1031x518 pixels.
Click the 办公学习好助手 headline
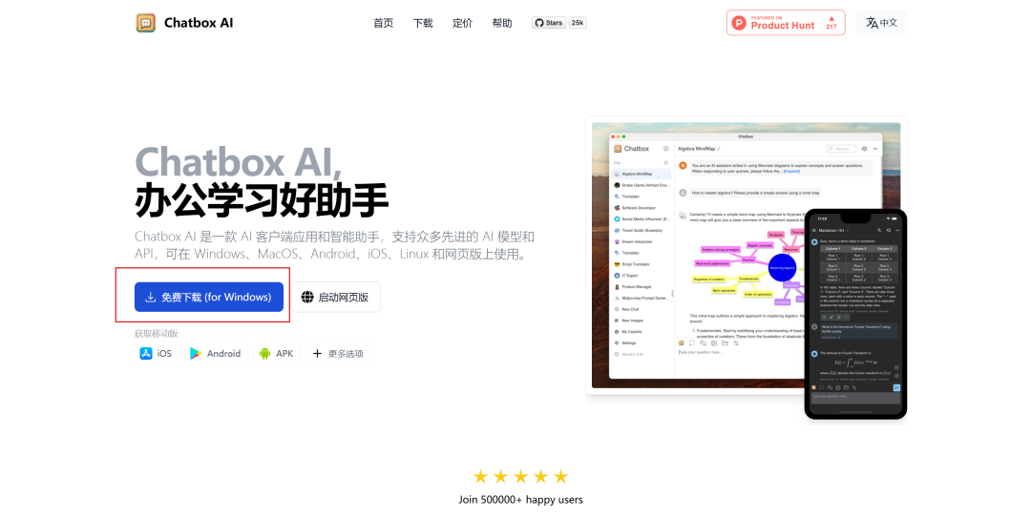click(x=261, y=199)
